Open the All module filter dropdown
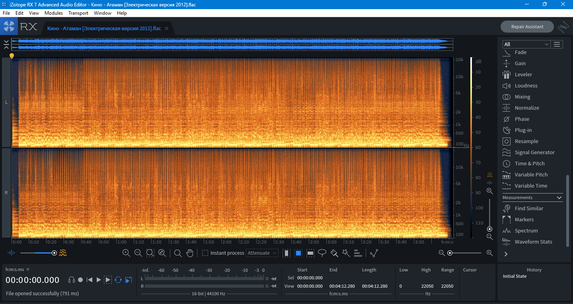 point(526,44)
